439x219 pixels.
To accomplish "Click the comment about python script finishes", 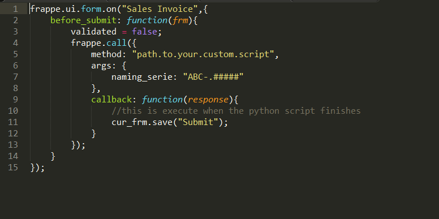I will [x=236, y=110].
